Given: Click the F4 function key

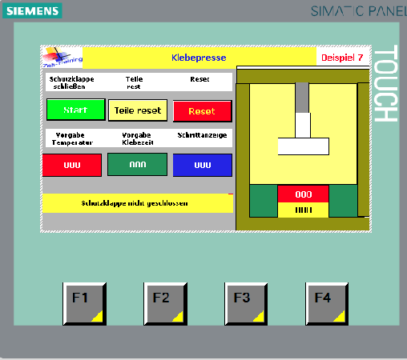Looking at the screenshot, I should (x=327, y=304).
